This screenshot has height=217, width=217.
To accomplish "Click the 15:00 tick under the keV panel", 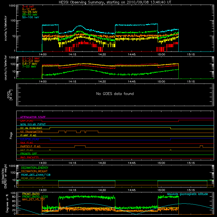I will point(161,55).
